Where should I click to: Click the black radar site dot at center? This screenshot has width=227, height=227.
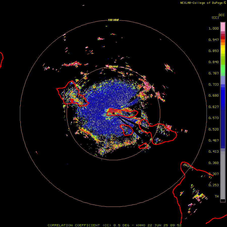(113, 113)
